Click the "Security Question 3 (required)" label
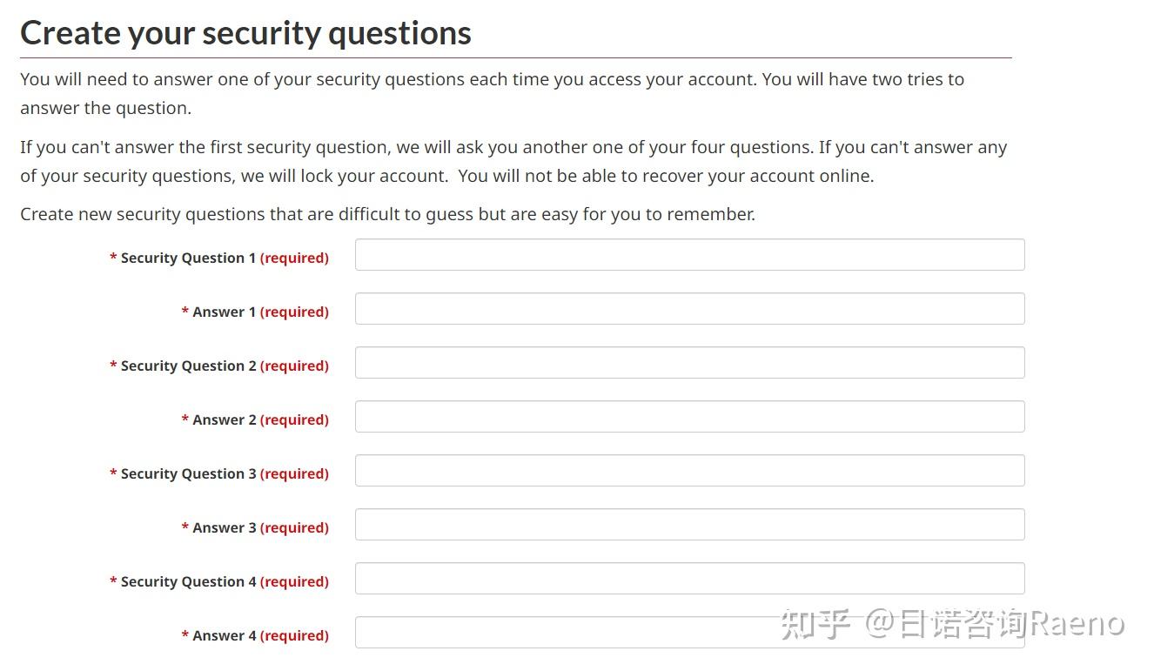 (x=219, y=473)
